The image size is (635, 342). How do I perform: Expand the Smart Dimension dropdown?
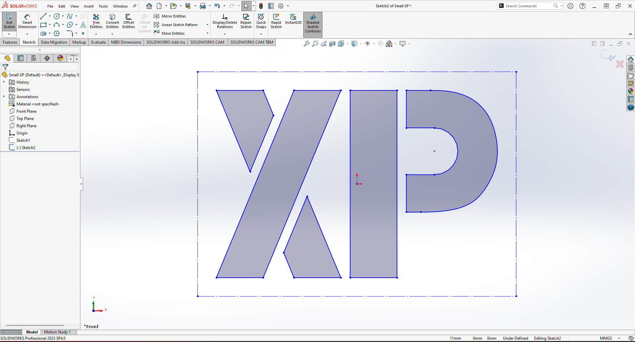tap(27, 34)
